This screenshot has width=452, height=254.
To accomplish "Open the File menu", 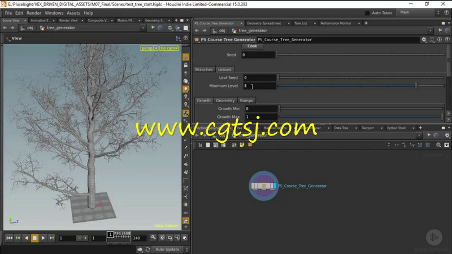I will coord(8,13).
